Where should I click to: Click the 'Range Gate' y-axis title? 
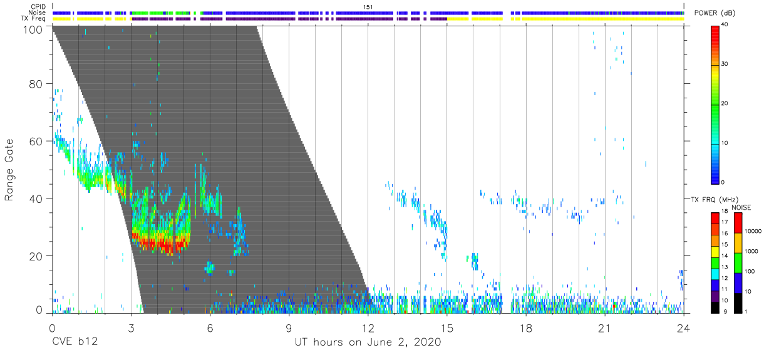pos(9,170)
